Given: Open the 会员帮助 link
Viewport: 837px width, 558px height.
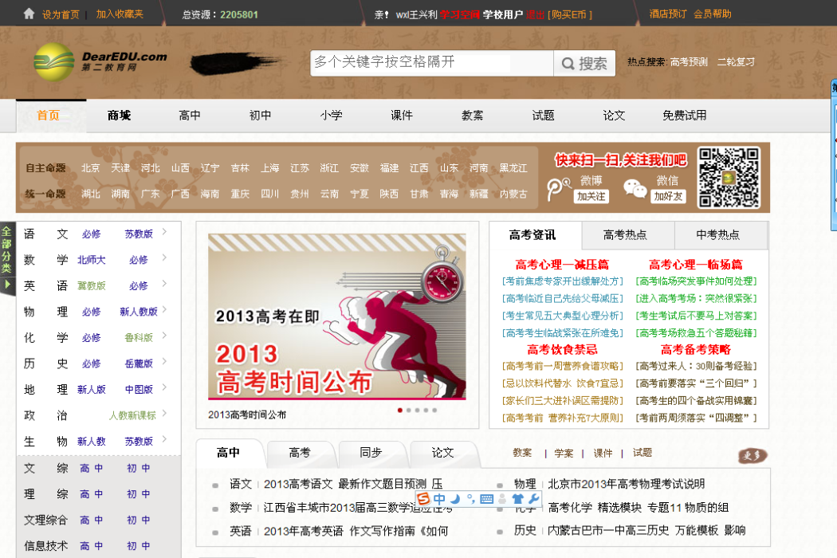Looking at the screenshot, I should tap(713, 14).
